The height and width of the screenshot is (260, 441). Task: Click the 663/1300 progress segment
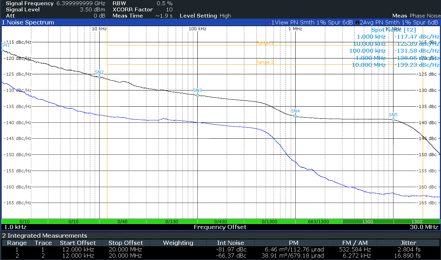(x=319, y=221)
